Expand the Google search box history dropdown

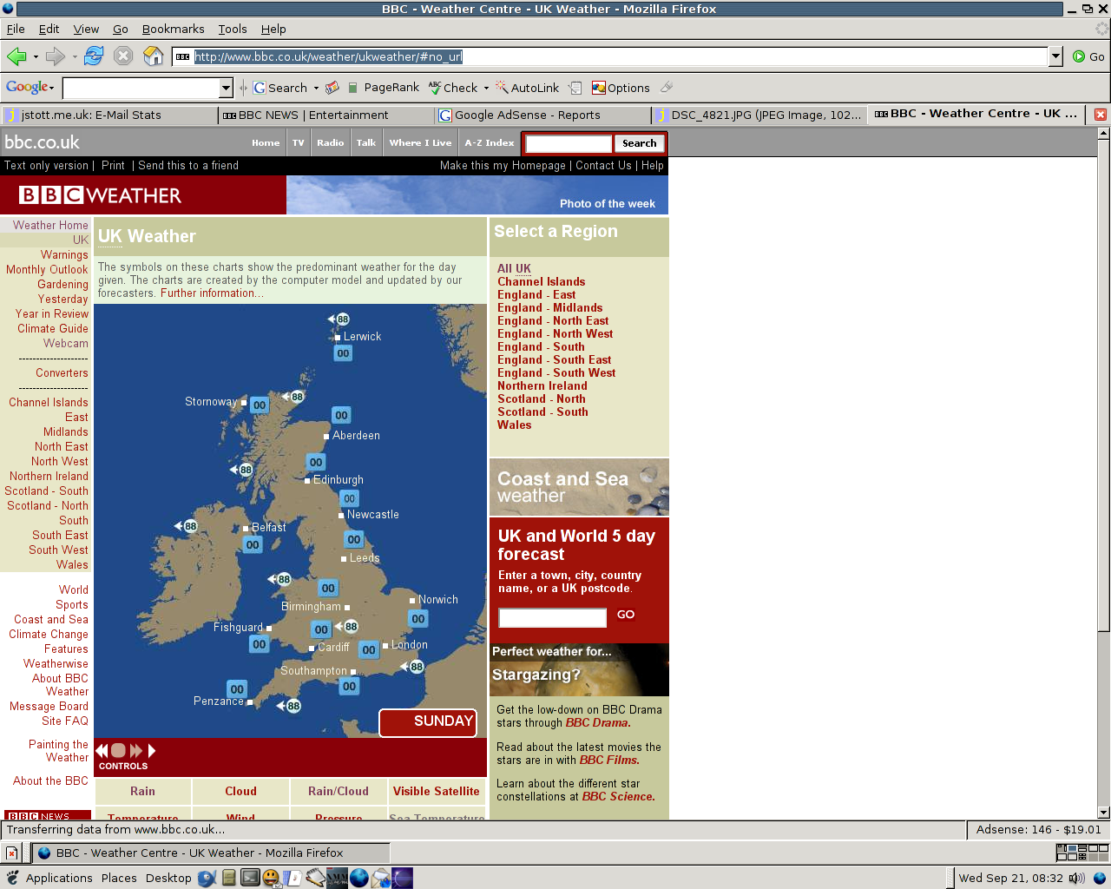point(226,88)
